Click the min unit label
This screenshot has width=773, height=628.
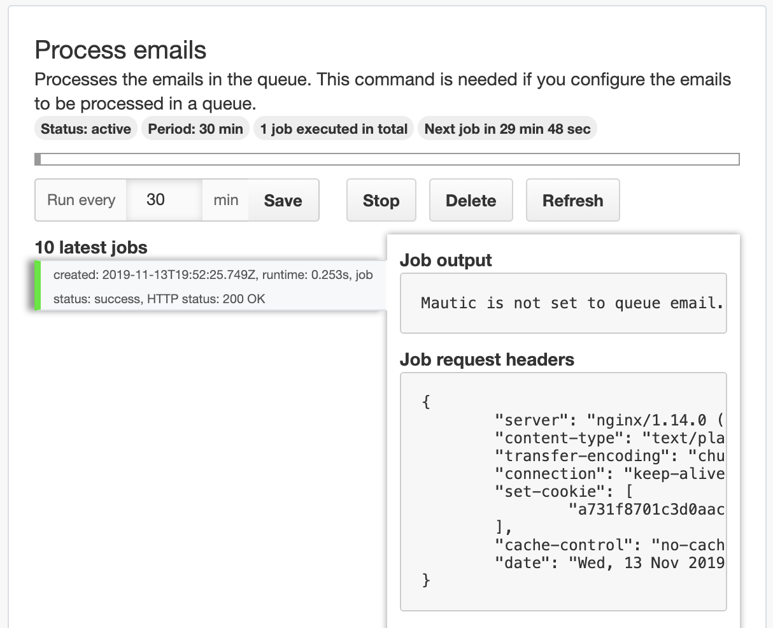click(225, 200)
